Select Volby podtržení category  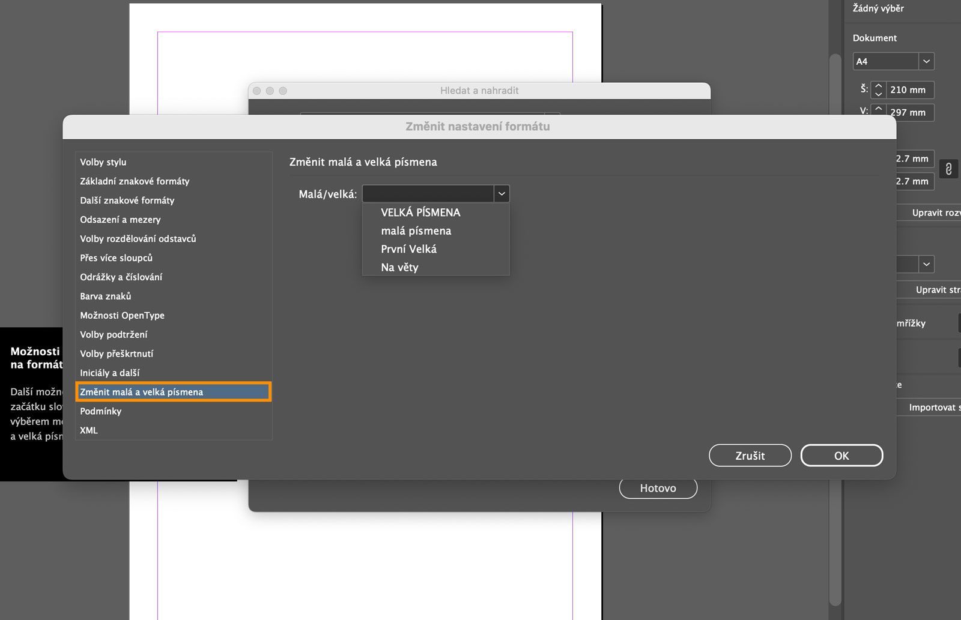pyautogui.click(x=174, y=335)
